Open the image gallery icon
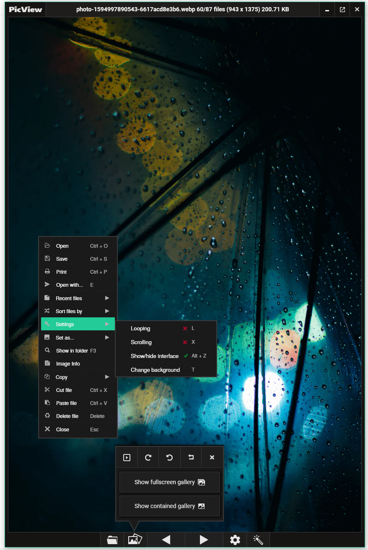This screenshot has width=368, height=550. pyautogui.click(x=135, y=540)
